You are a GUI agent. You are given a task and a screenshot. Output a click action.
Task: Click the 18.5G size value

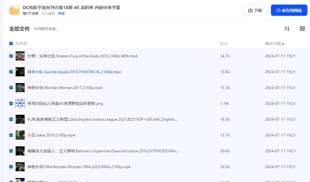pos(225,119)
